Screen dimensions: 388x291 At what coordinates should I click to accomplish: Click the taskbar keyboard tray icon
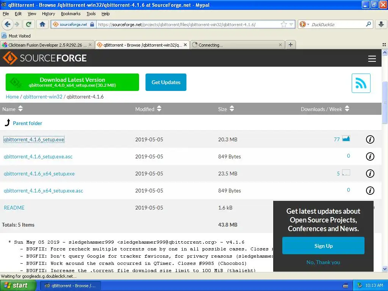point(346,286)
